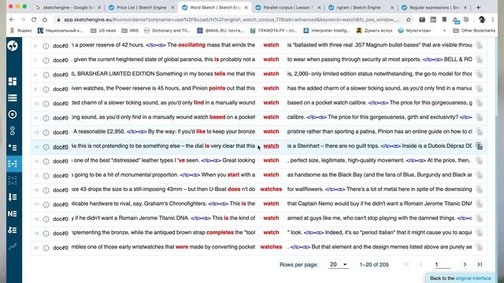Go to previous results page arrow

click(421, 265)
